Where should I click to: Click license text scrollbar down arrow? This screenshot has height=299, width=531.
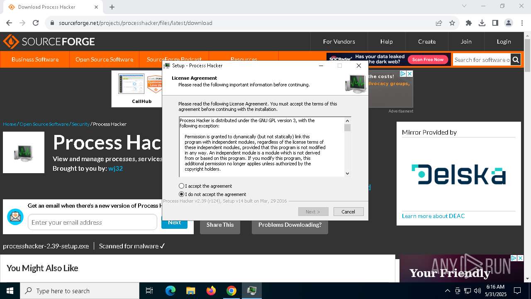click(x=348, y=174)
